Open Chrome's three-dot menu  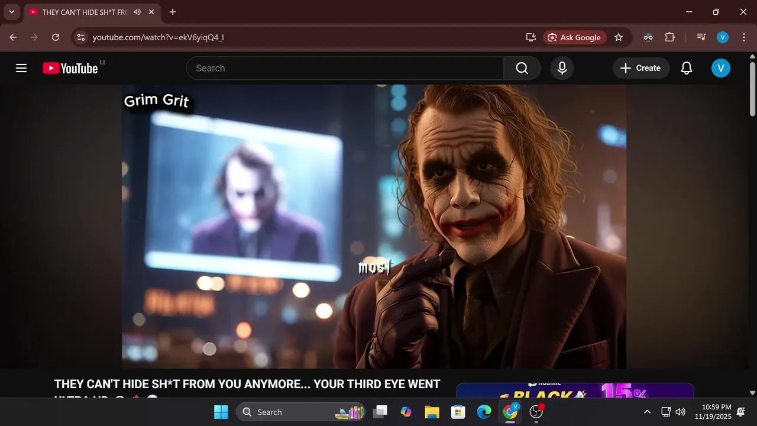(x=743, y=37)
